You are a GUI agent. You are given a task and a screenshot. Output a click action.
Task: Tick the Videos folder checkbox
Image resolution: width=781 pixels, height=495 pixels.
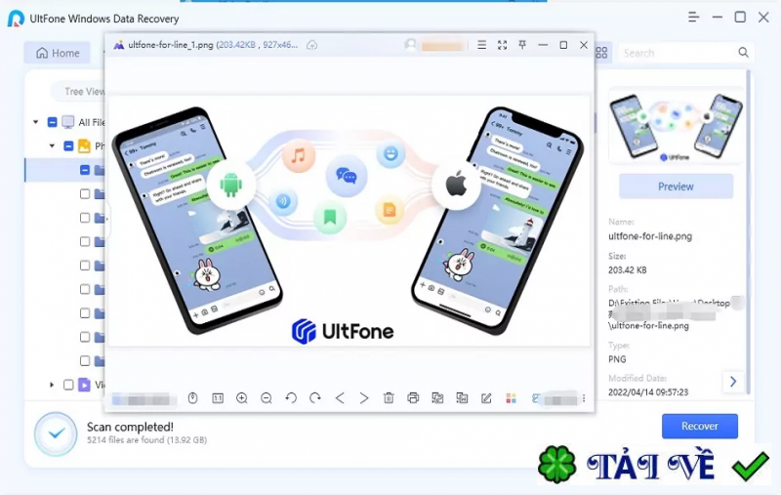click(x=68, y=385)
